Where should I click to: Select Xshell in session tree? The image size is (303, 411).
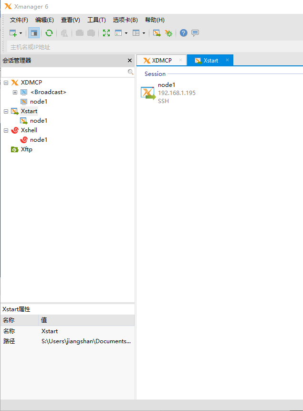(x=29, y=130)
